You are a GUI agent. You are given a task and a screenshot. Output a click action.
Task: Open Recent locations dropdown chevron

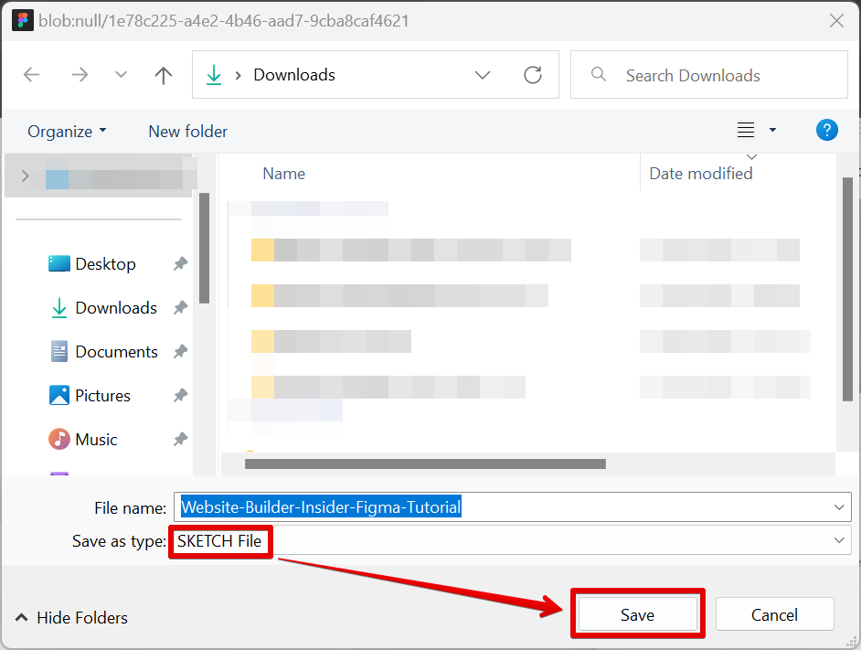pyautogui.click(x=121, y=75)
